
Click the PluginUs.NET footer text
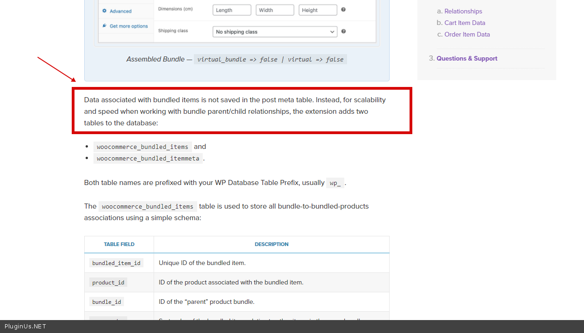click(25, 327)
